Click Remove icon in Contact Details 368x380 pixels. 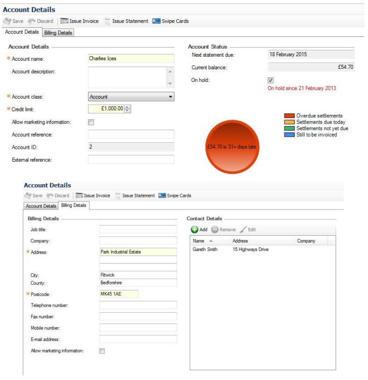[x=215, y=230]
